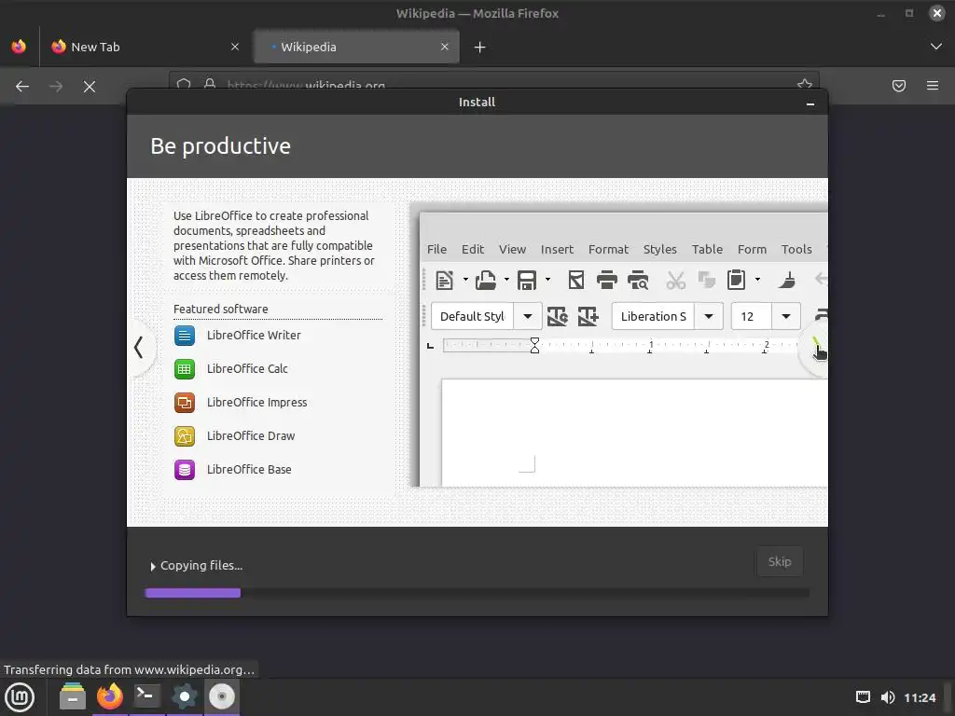Click the installation progress bar
Viewport: 955px width, 716px height.
tap(477, 593)
